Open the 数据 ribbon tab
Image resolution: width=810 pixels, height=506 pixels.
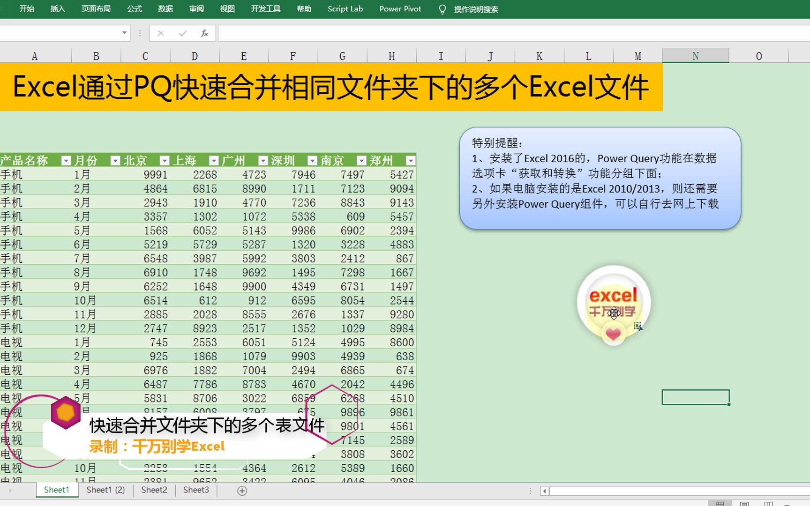click(x=165, y=9)
